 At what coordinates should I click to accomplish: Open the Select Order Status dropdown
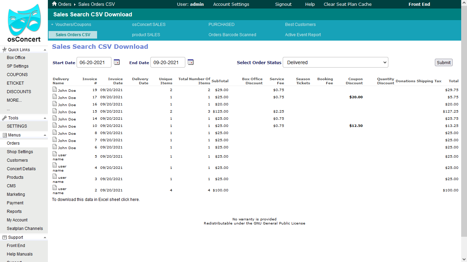click(335, 62)
